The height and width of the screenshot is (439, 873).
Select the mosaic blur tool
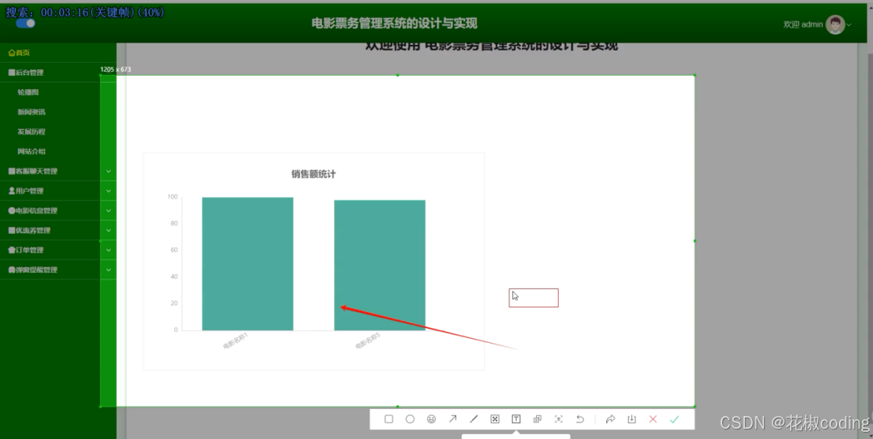coord(494,419)
